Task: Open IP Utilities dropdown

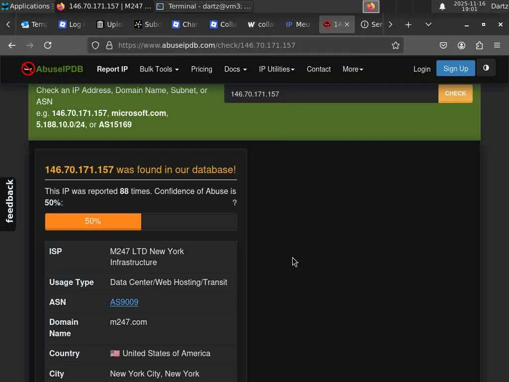Action: click(276, 69)
